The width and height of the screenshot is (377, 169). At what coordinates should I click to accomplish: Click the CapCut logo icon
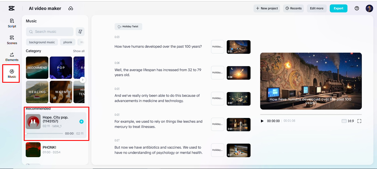click(x=12, y=8)
